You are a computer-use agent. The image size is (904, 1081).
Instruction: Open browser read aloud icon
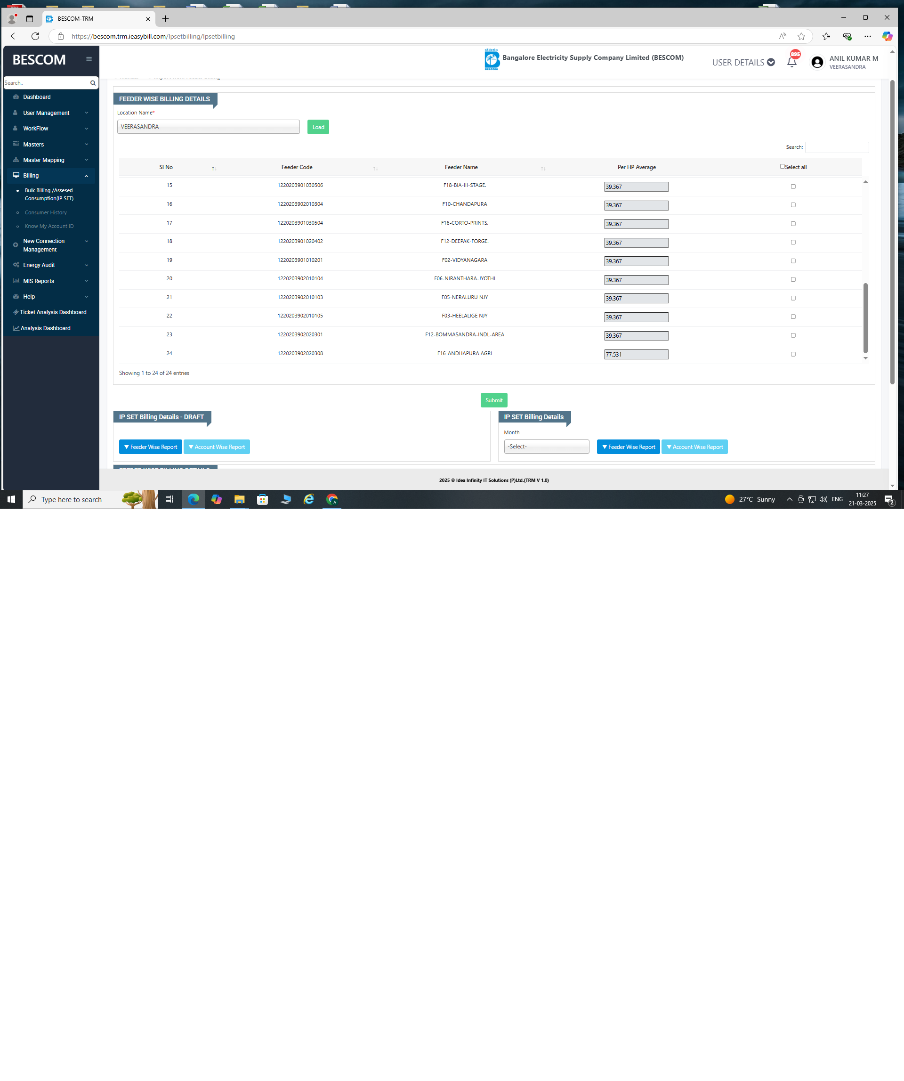click(x=783, y=36)
